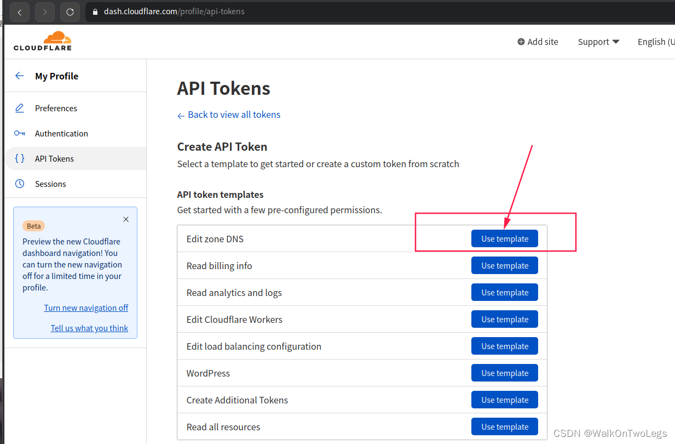Click the Beta badge label
This screenshot has height=444, width=675.
click(x=34, y=226)
